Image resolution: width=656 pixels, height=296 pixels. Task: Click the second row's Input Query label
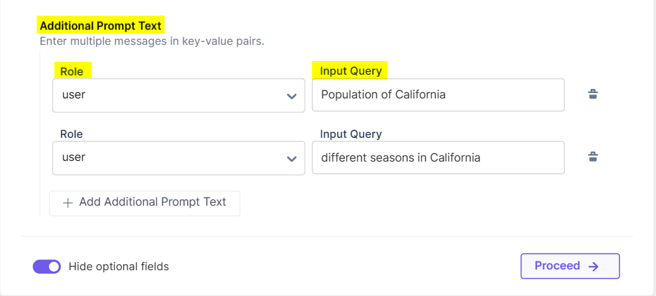point(351,134)
